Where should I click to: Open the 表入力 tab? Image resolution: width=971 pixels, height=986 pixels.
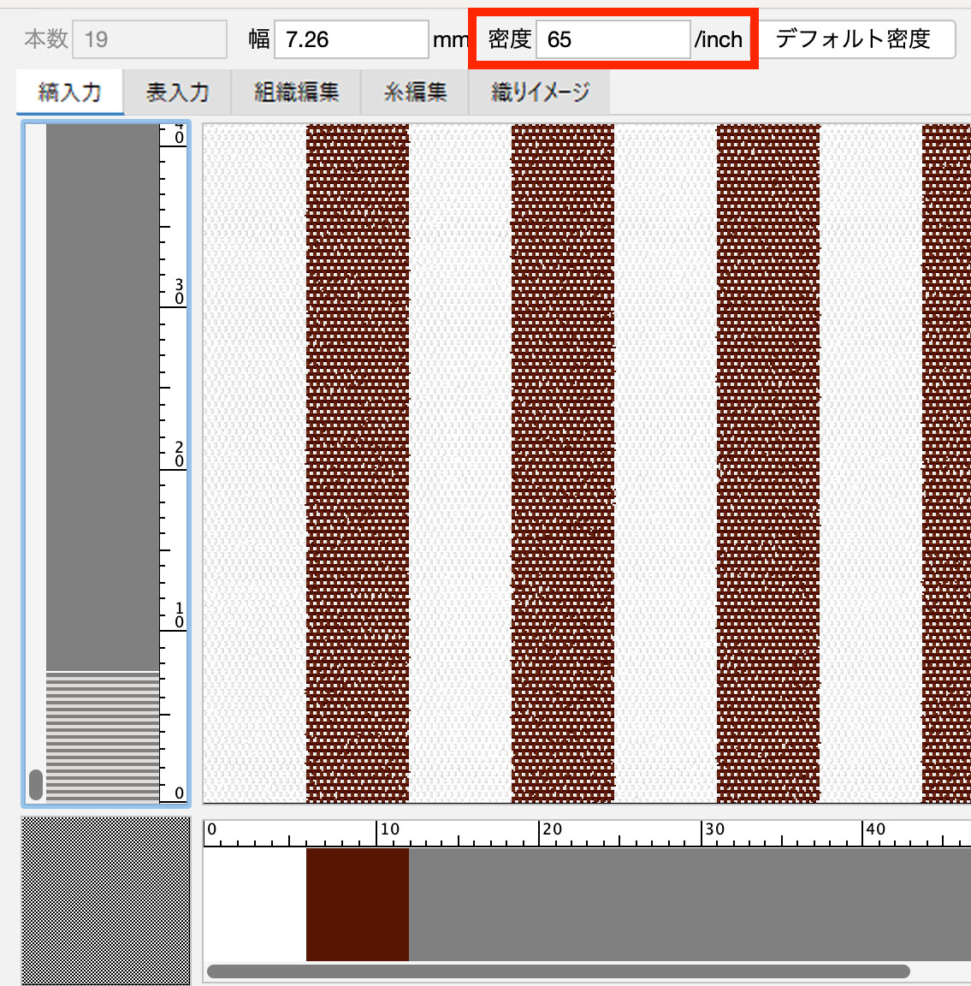point(178,92)
